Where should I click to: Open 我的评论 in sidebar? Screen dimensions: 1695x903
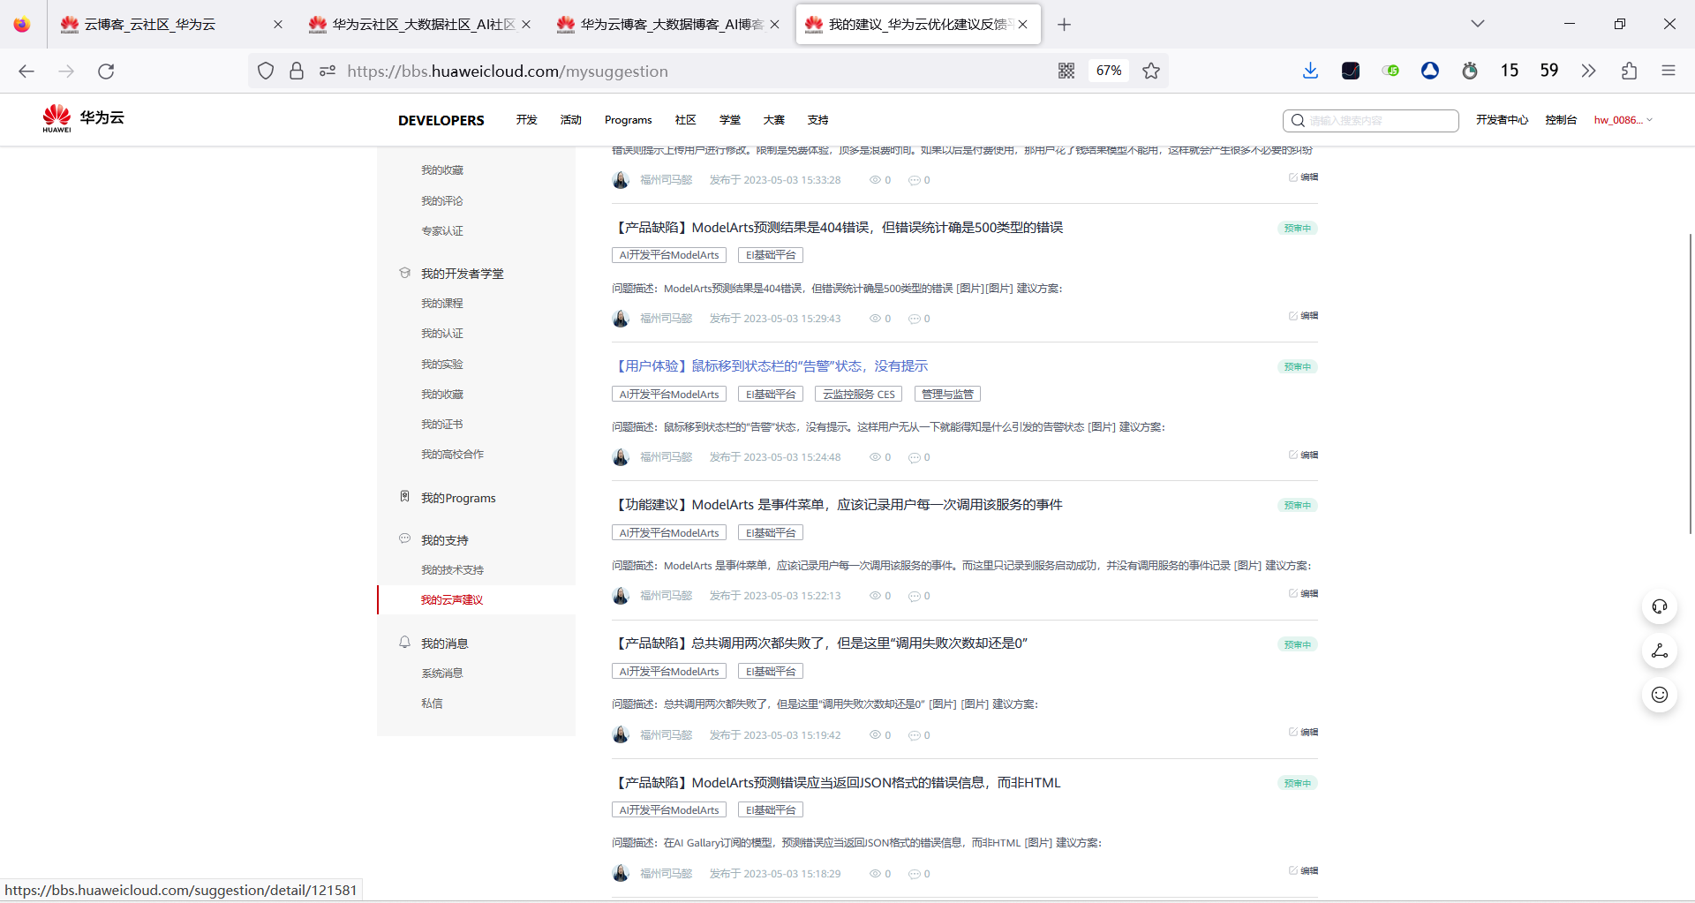coord(442,201)
